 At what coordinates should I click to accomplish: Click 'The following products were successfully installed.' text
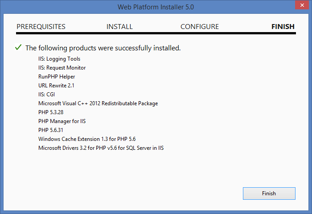103,48
